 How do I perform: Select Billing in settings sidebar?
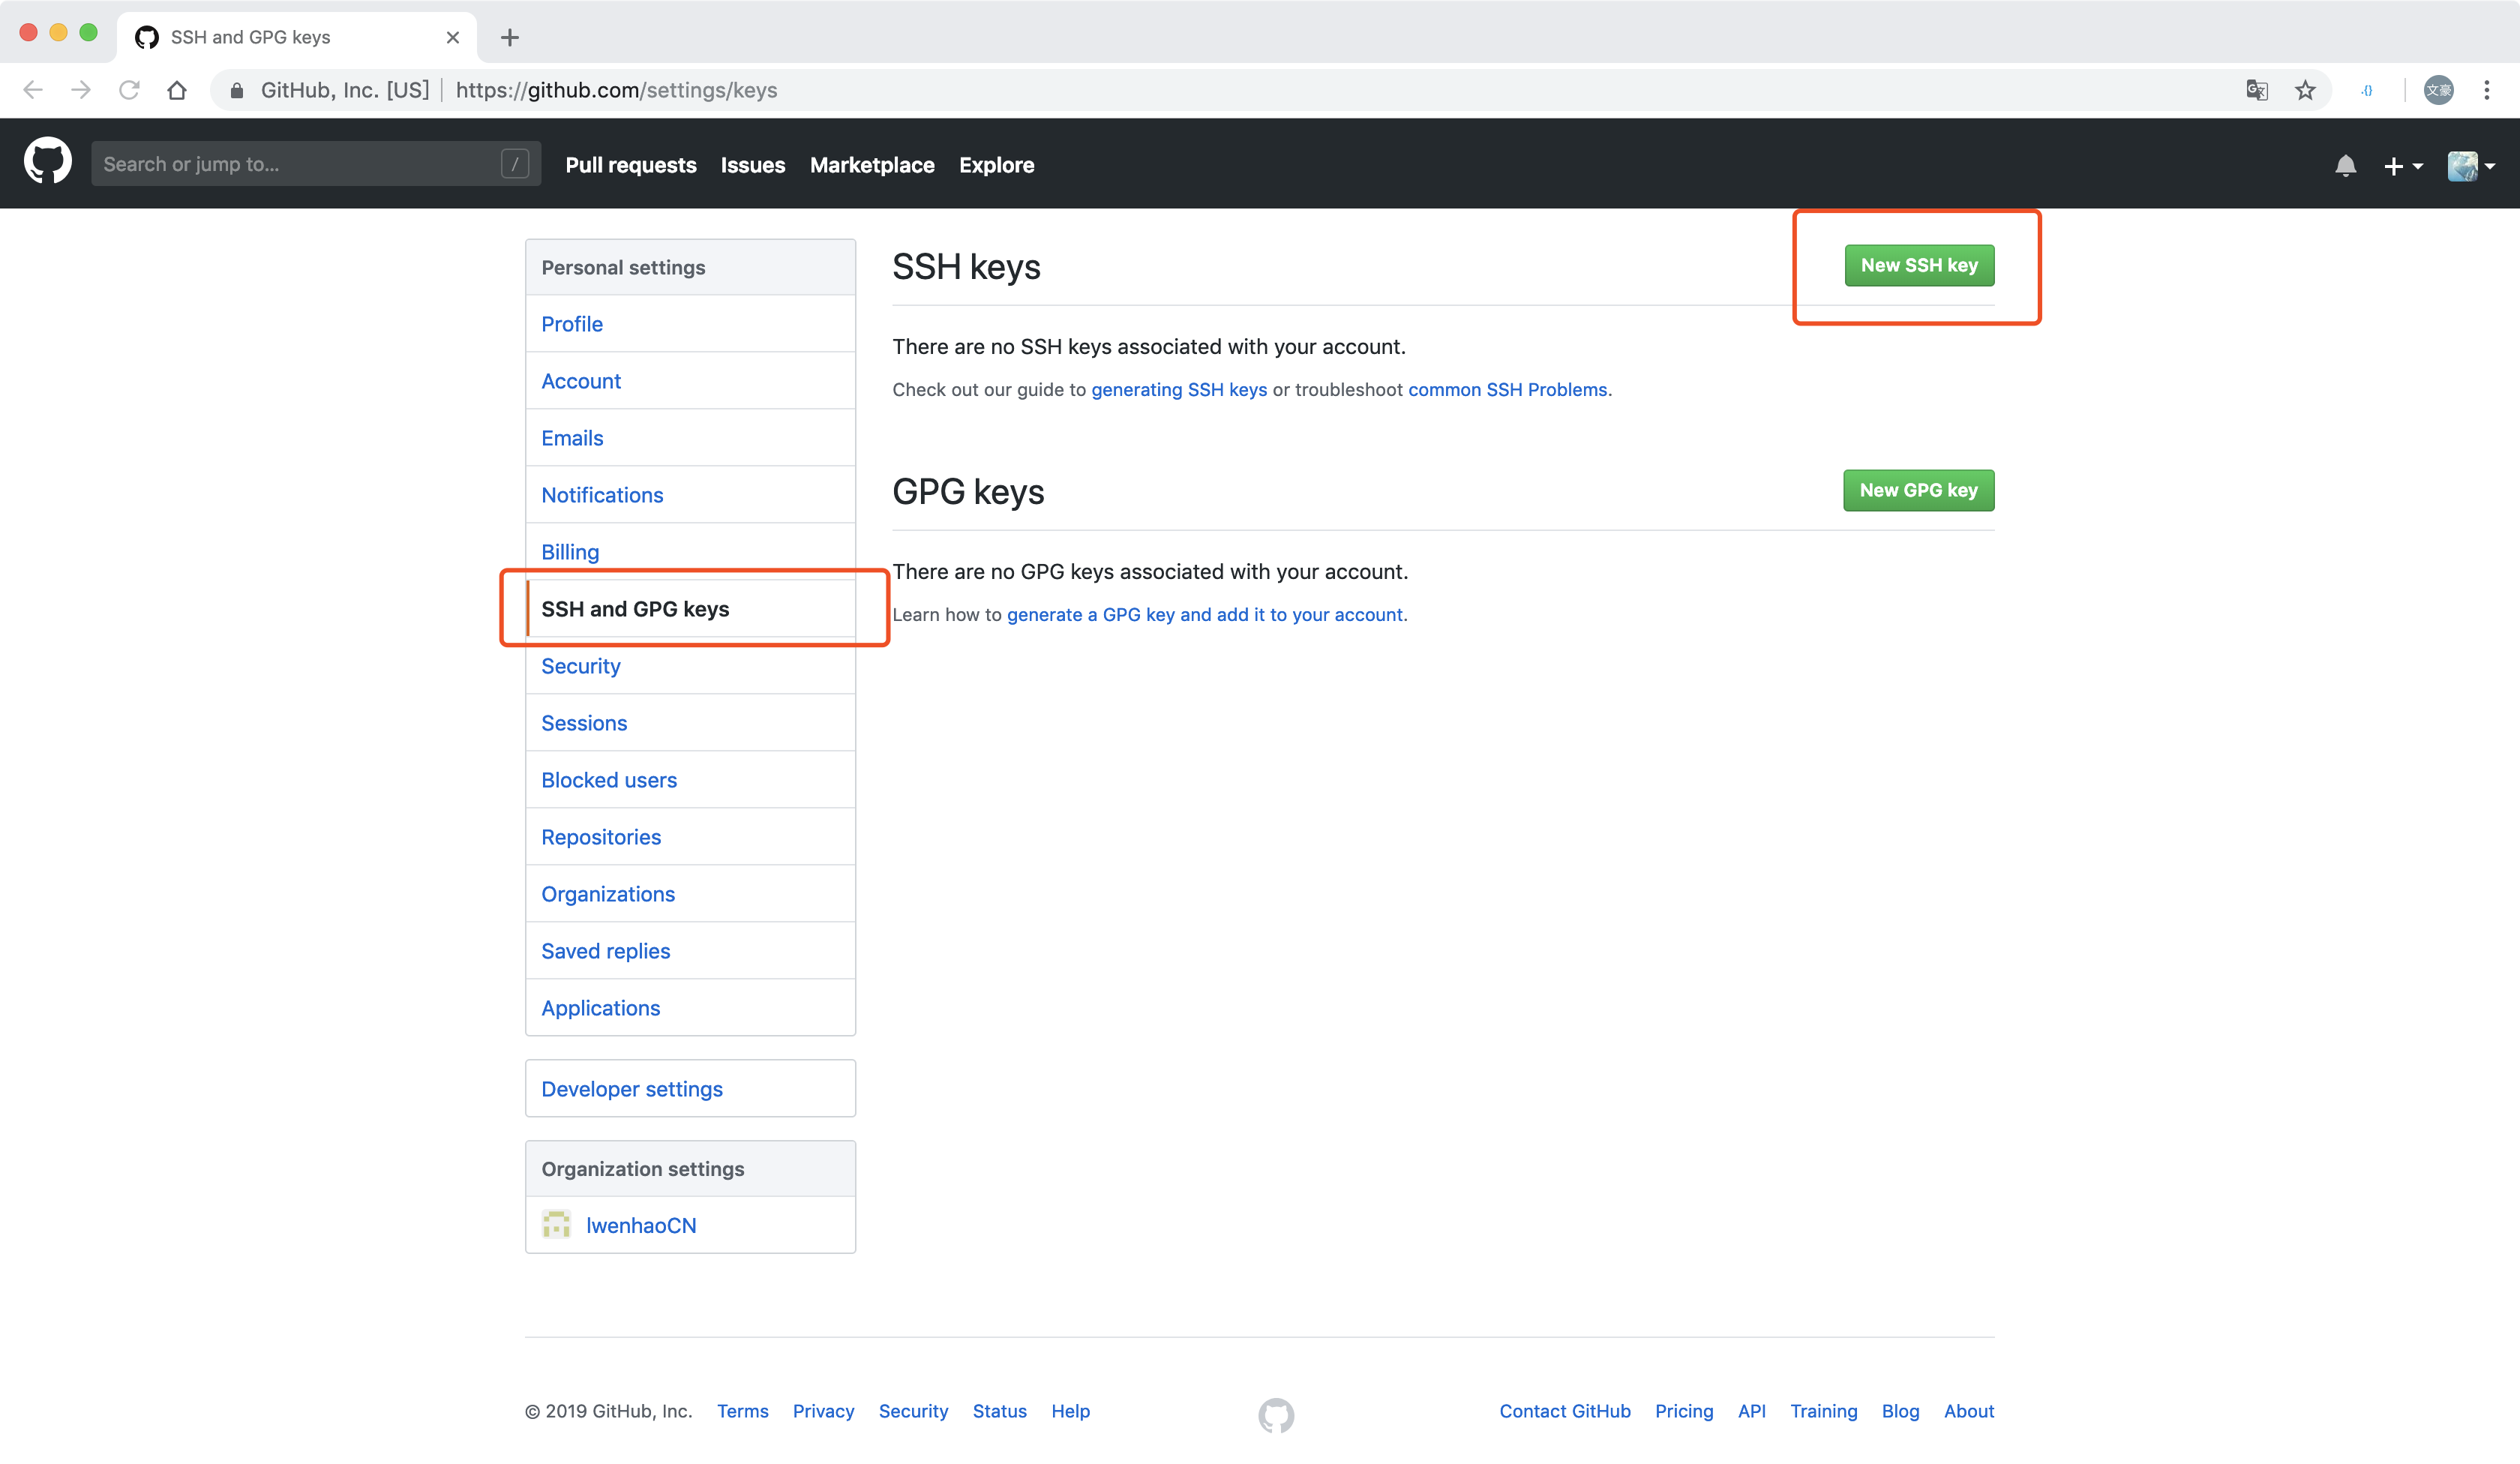point(690,551)
